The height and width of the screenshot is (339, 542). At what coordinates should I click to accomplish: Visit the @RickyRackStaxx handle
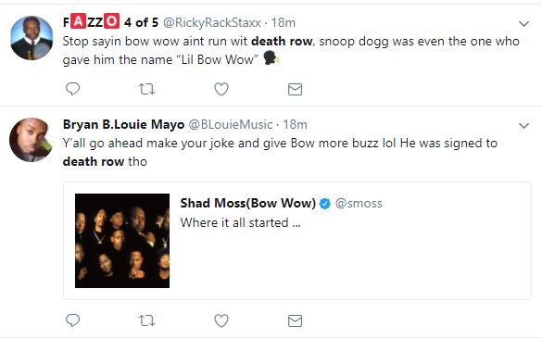tap(211, 23)
